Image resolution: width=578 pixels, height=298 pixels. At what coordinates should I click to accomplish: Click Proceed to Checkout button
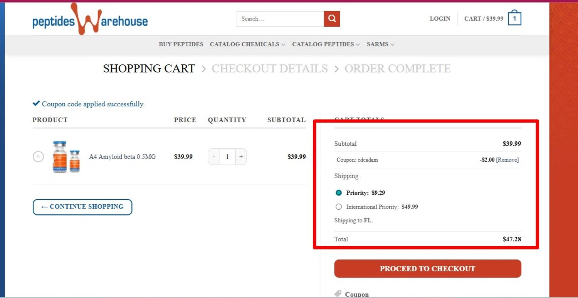428,269
